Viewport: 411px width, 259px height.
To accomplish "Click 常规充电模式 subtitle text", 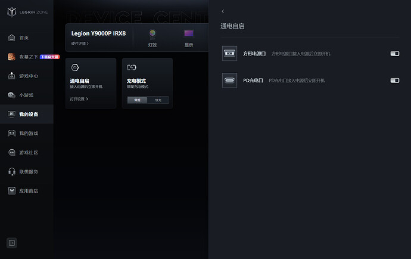I will click(138, 87).
